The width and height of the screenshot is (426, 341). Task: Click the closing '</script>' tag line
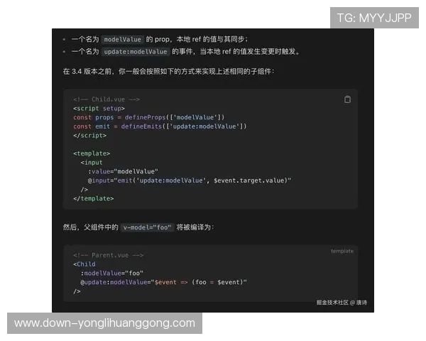(x=89, y=135)
